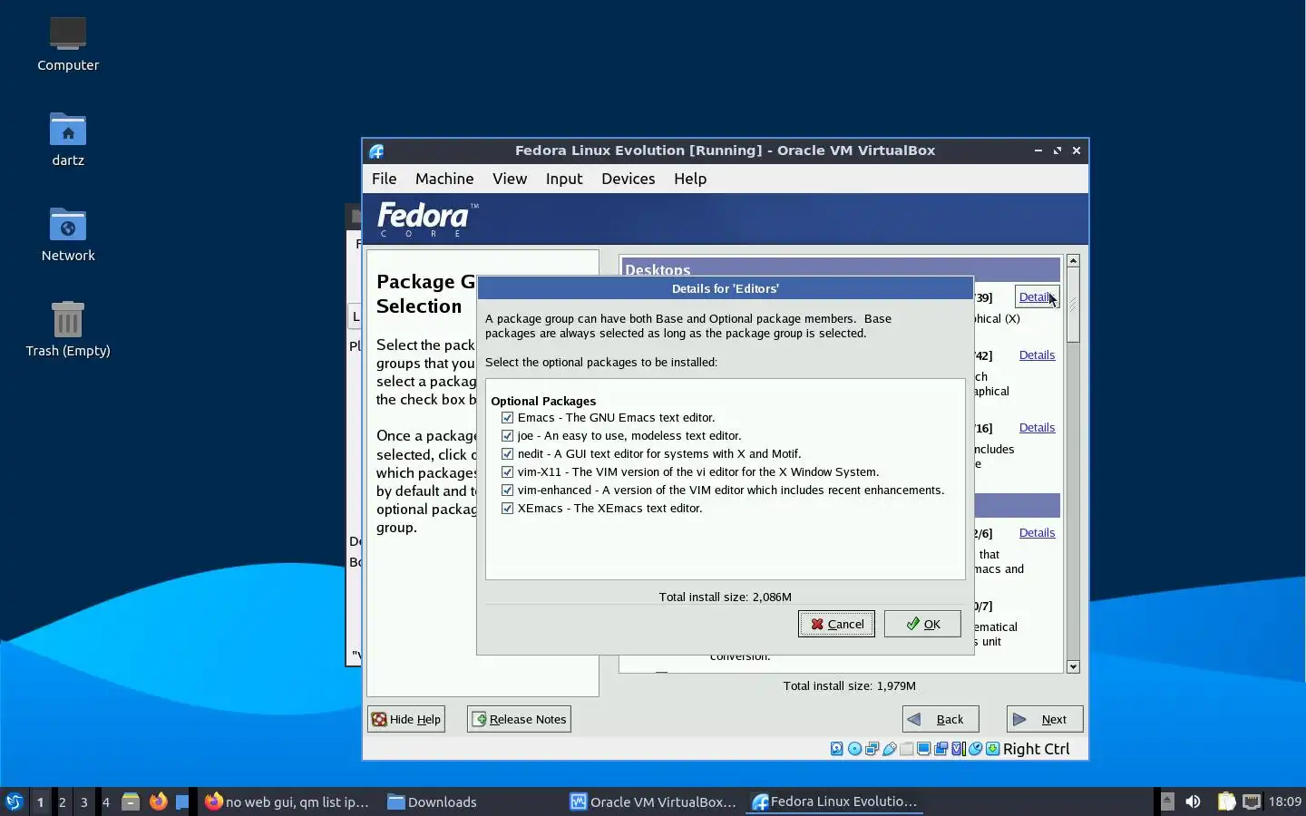Image resolution: width=1306 pixels, height=816 pixels.
Task: Select the Trash (Empty) desktop icon
Action: pos(68,329)
